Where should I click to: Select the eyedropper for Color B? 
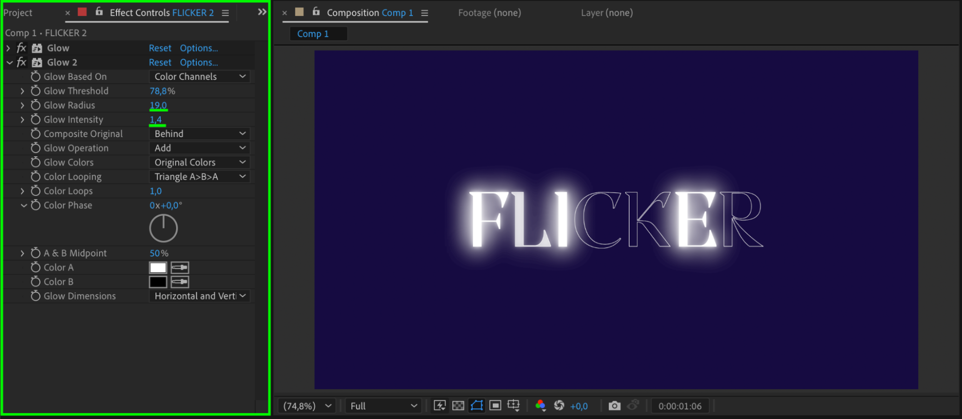(x=180, y=282)
